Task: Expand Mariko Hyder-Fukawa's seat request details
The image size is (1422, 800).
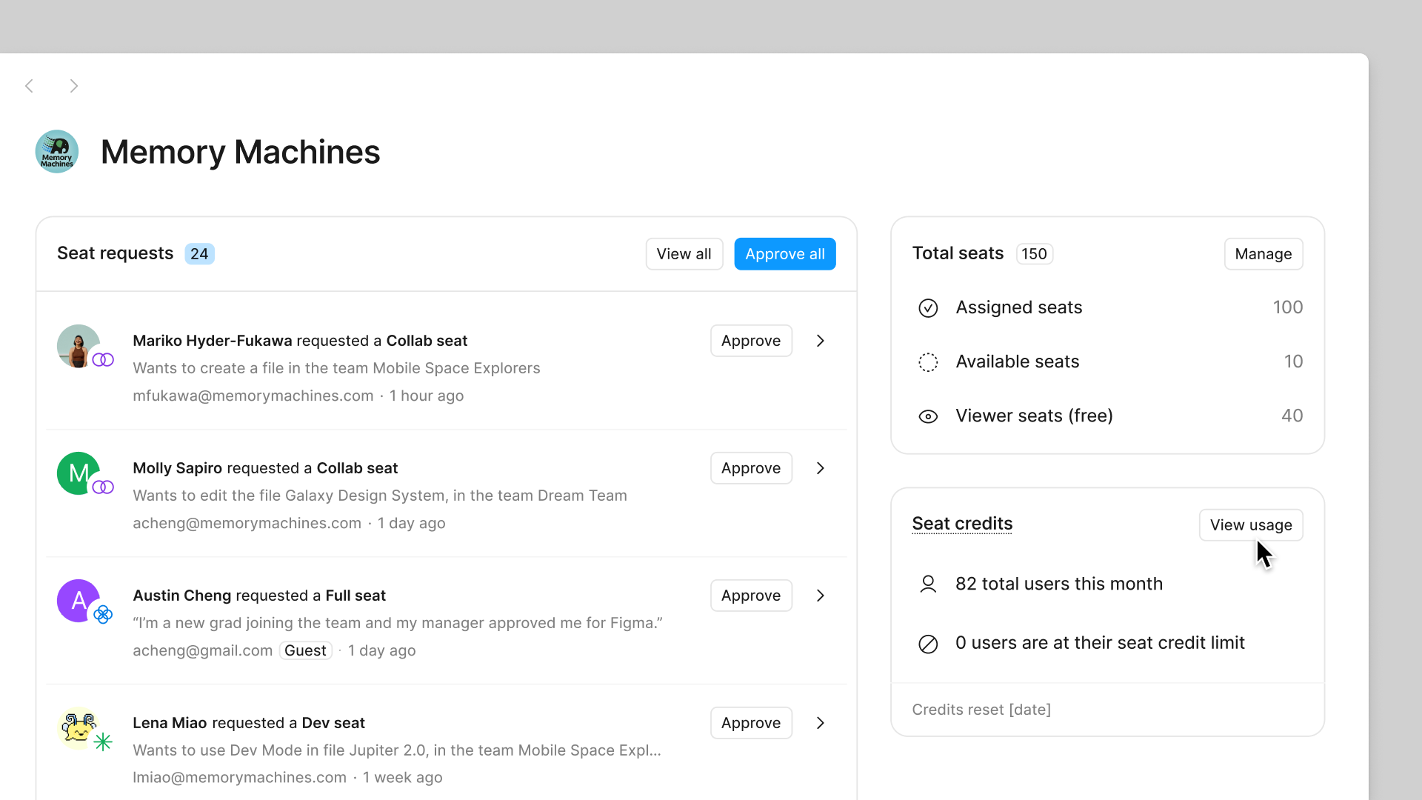Action: coord(820,341)
